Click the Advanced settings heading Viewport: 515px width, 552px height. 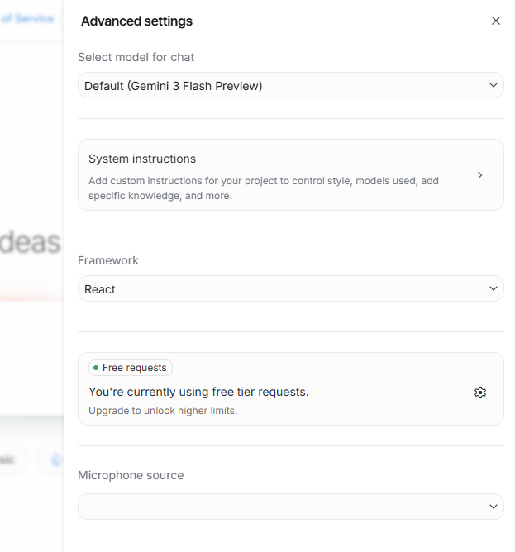coord(136,21)
